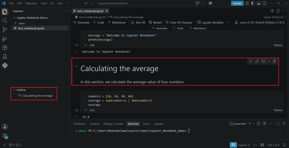This screenshot has height=148, width=289.
Task: Open the Source Control view
Action: click(5, 30)
